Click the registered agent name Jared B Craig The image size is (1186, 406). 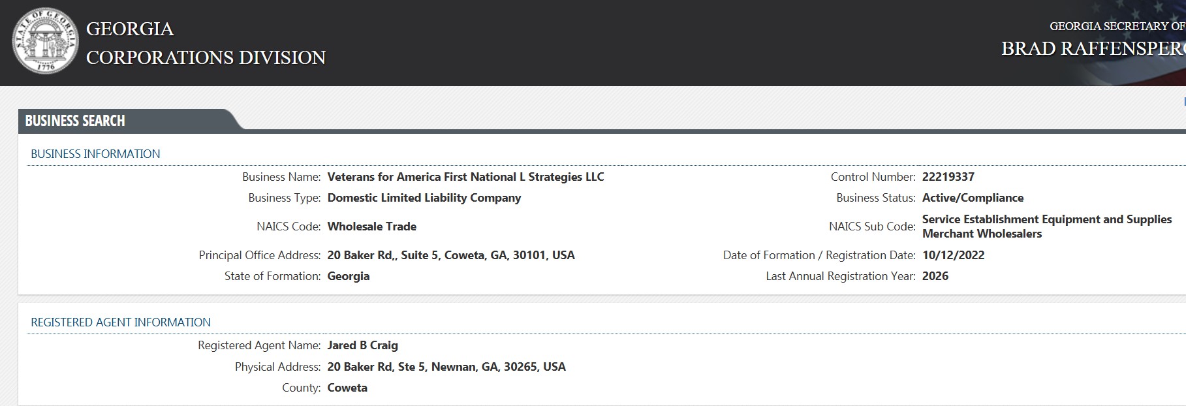tap(362, 345)
